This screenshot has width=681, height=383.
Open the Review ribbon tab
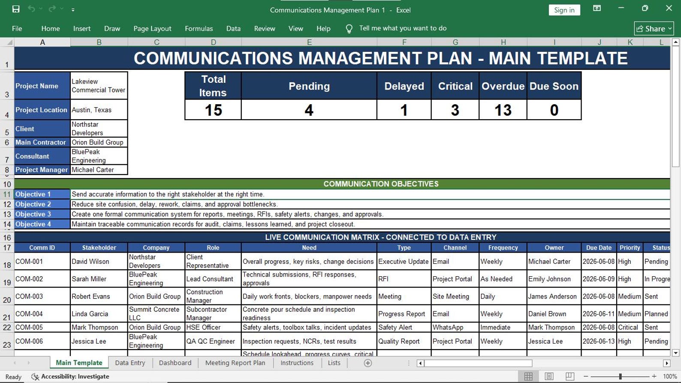(265, 28)
